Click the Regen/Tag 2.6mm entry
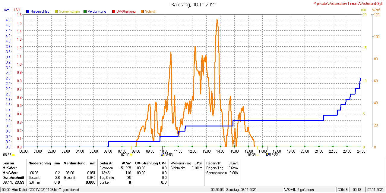Viewport: 386px width, 193px height. tap(222, 168)
